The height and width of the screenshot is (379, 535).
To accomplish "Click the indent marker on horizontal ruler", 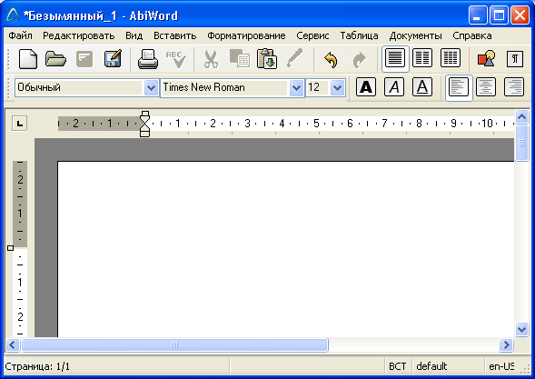I will click(145, 124).
